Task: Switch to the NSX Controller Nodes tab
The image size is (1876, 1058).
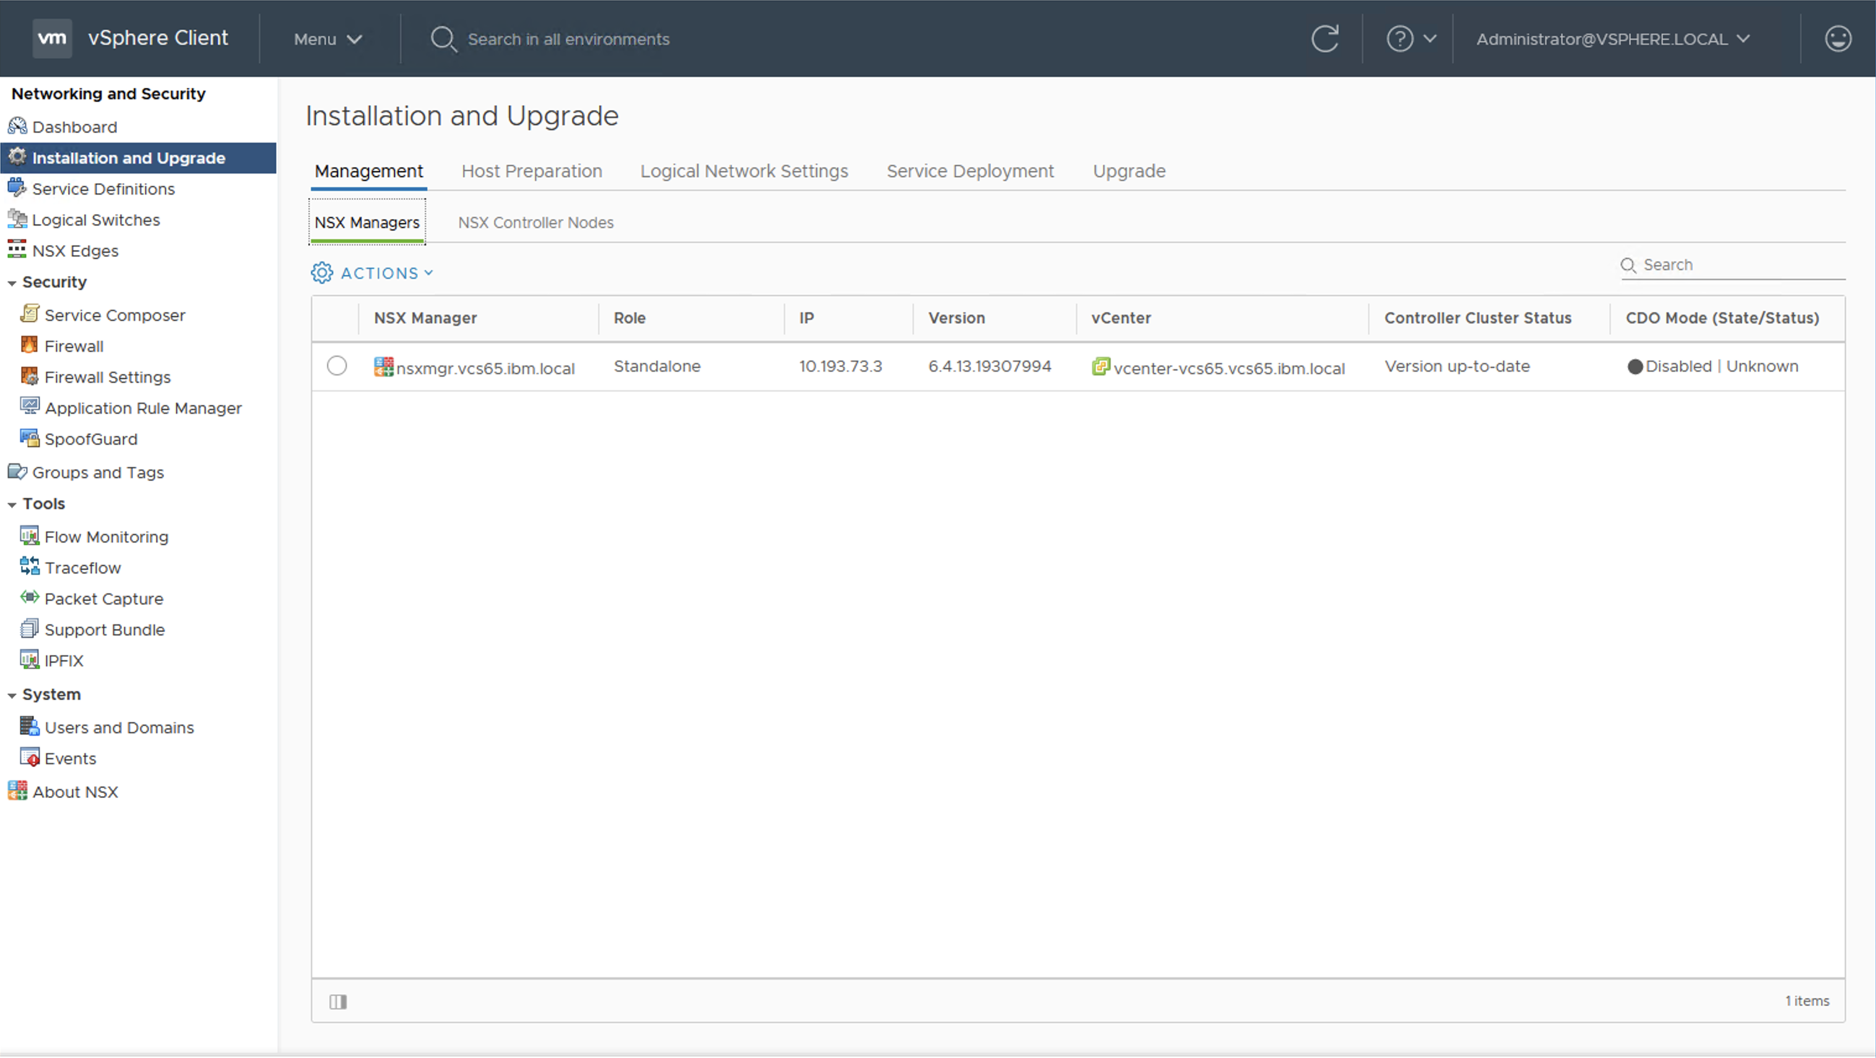Action: (x=536, y=223)
